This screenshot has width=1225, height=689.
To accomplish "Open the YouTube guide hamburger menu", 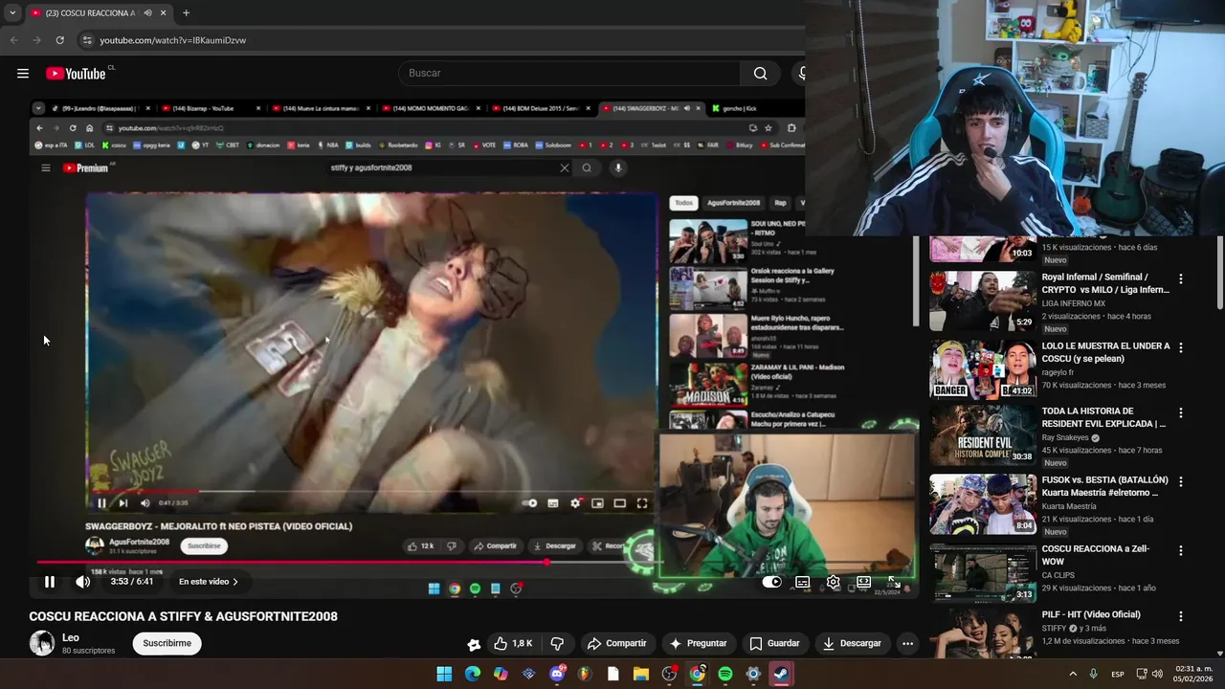I will point(23,74).
